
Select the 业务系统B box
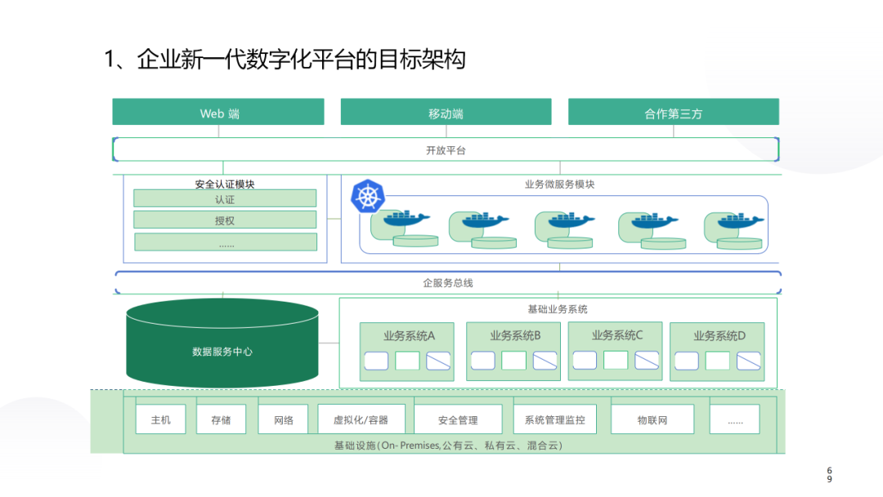pos(513,351)
